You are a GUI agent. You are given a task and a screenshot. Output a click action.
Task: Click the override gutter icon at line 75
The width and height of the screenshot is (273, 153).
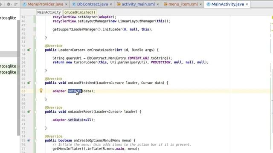coord(29,140)
